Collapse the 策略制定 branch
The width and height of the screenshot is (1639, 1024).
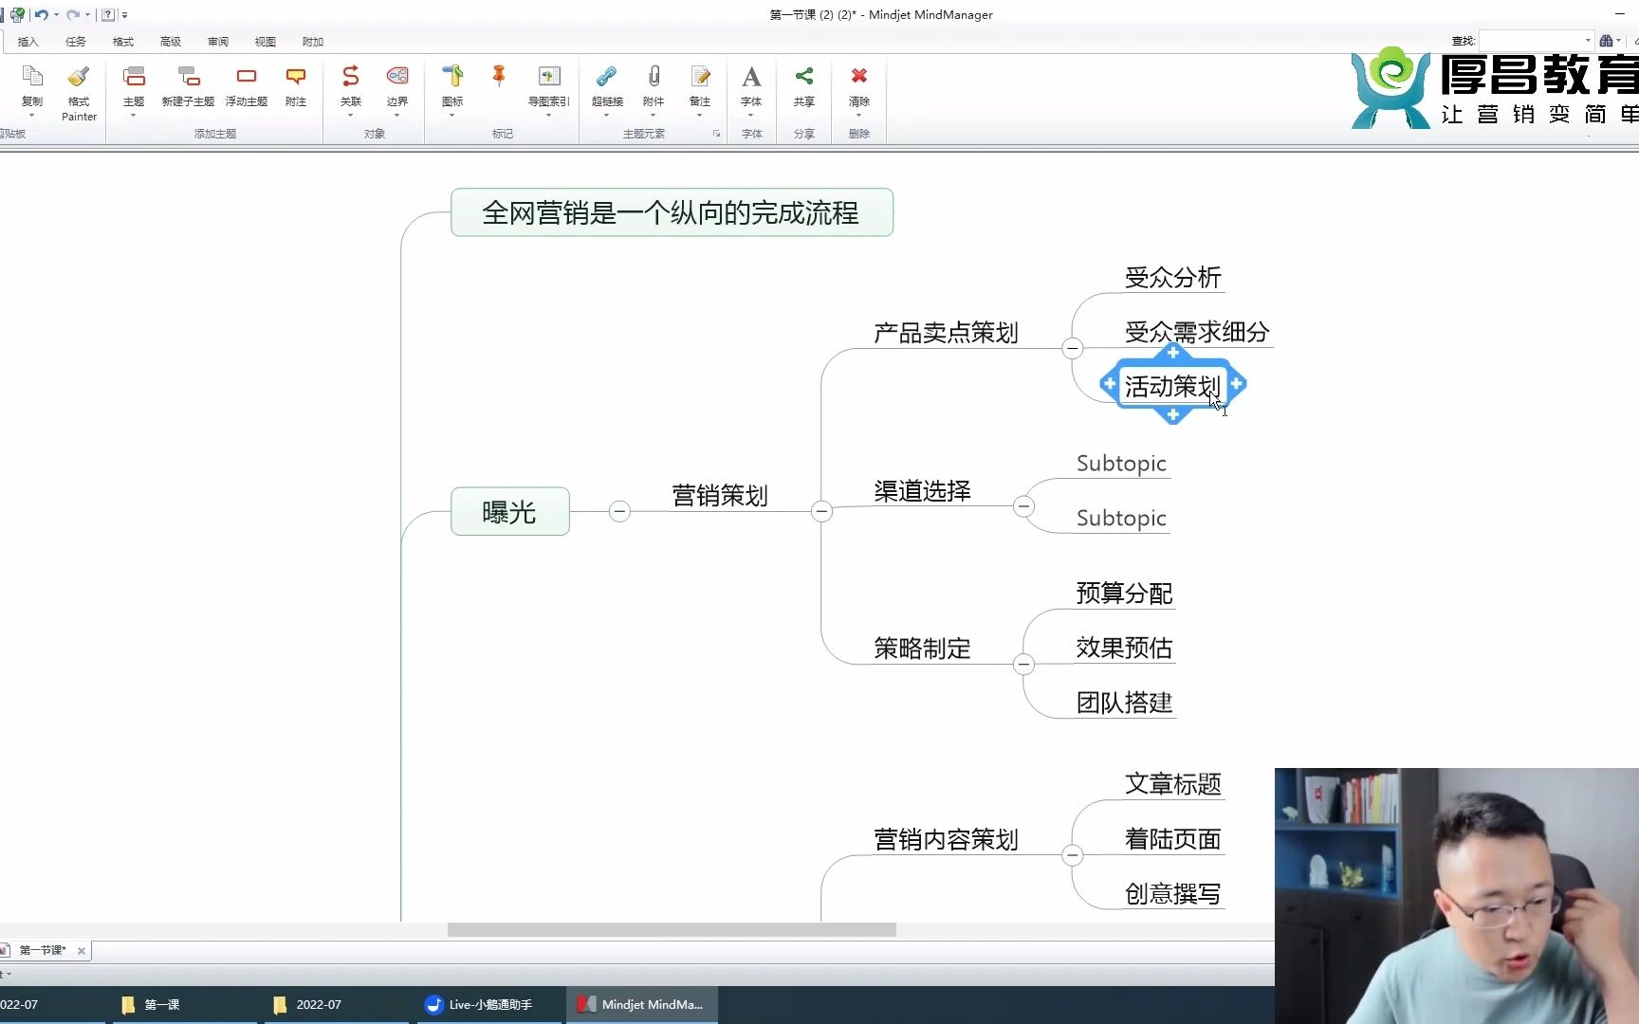(x=1023, y=665)
